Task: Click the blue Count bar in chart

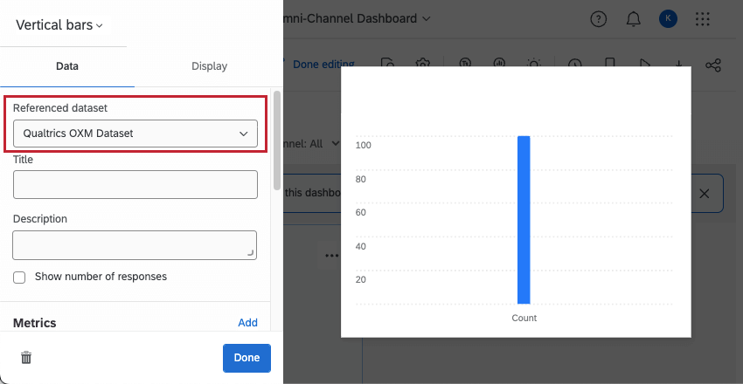Action: [524, 219]
